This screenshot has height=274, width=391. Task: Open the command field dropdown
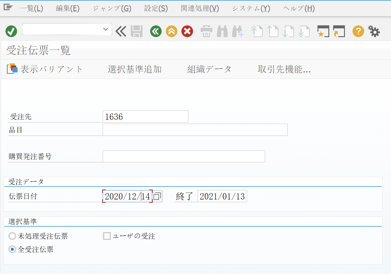105,29
